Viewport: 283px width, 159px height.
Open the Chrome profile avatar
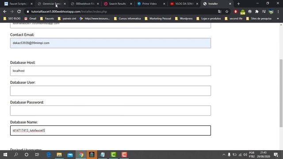pyautogui.click(x=271, y=11)
